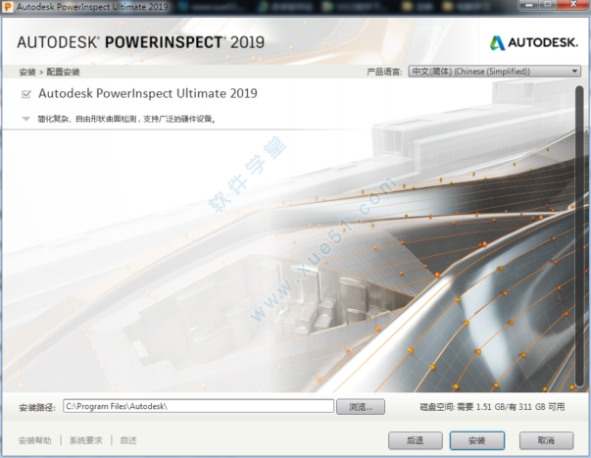Click the 安装 > 配置安装 breadcrumb text

point(49,72)
